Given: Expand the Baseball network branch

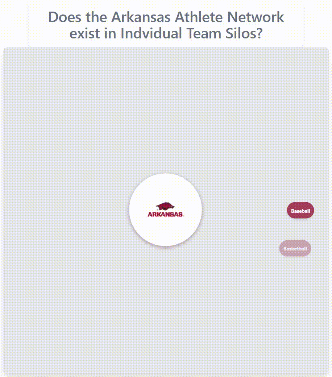Looking at the screenshot, I should point(300,211).
